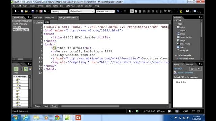
Task: Select the Code view tab
Action: pyautogui.click(x=54, y=106)
